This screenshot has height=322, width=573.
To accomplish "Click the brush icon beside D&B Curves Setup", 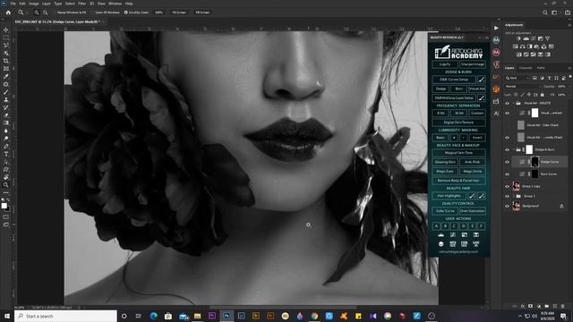I will coord(482,80).
